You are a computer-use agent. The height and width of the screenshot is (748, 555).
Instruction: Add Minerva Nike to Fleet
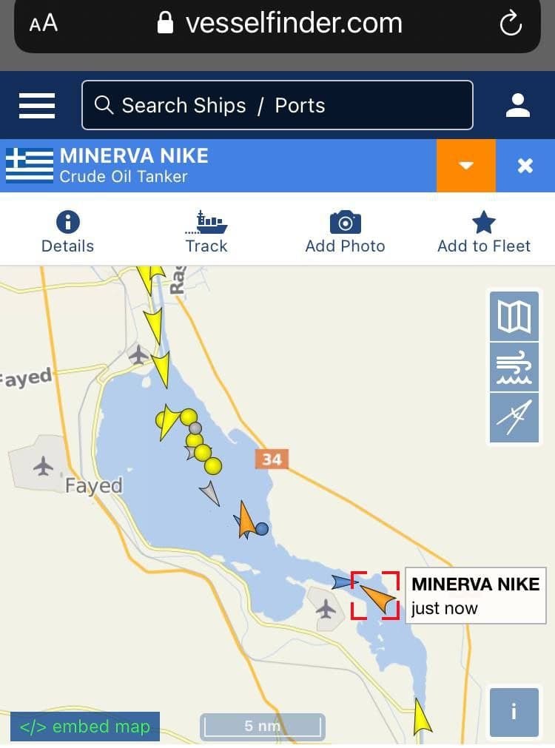(x=484, y=232)
